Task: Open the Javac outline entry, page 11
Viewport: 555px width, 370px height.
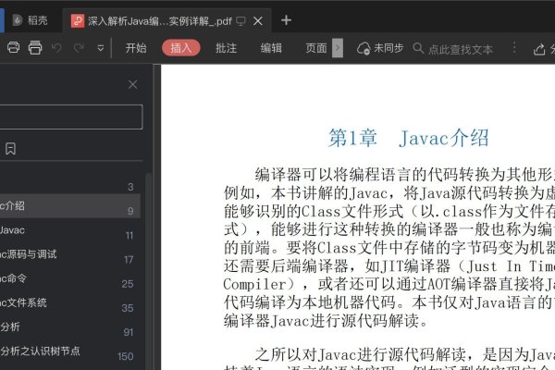Action: coord(70,230)
